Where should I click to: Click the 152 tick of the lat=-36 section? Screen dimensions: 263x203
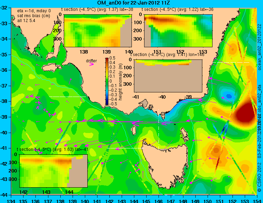click(180, 52)
